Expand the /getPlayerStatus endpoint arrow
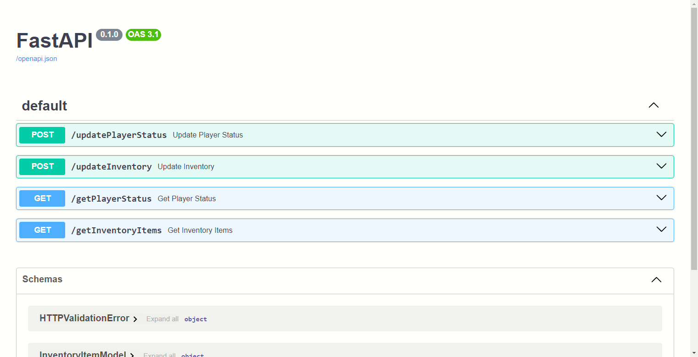The image size is (698, 357). 661,198
